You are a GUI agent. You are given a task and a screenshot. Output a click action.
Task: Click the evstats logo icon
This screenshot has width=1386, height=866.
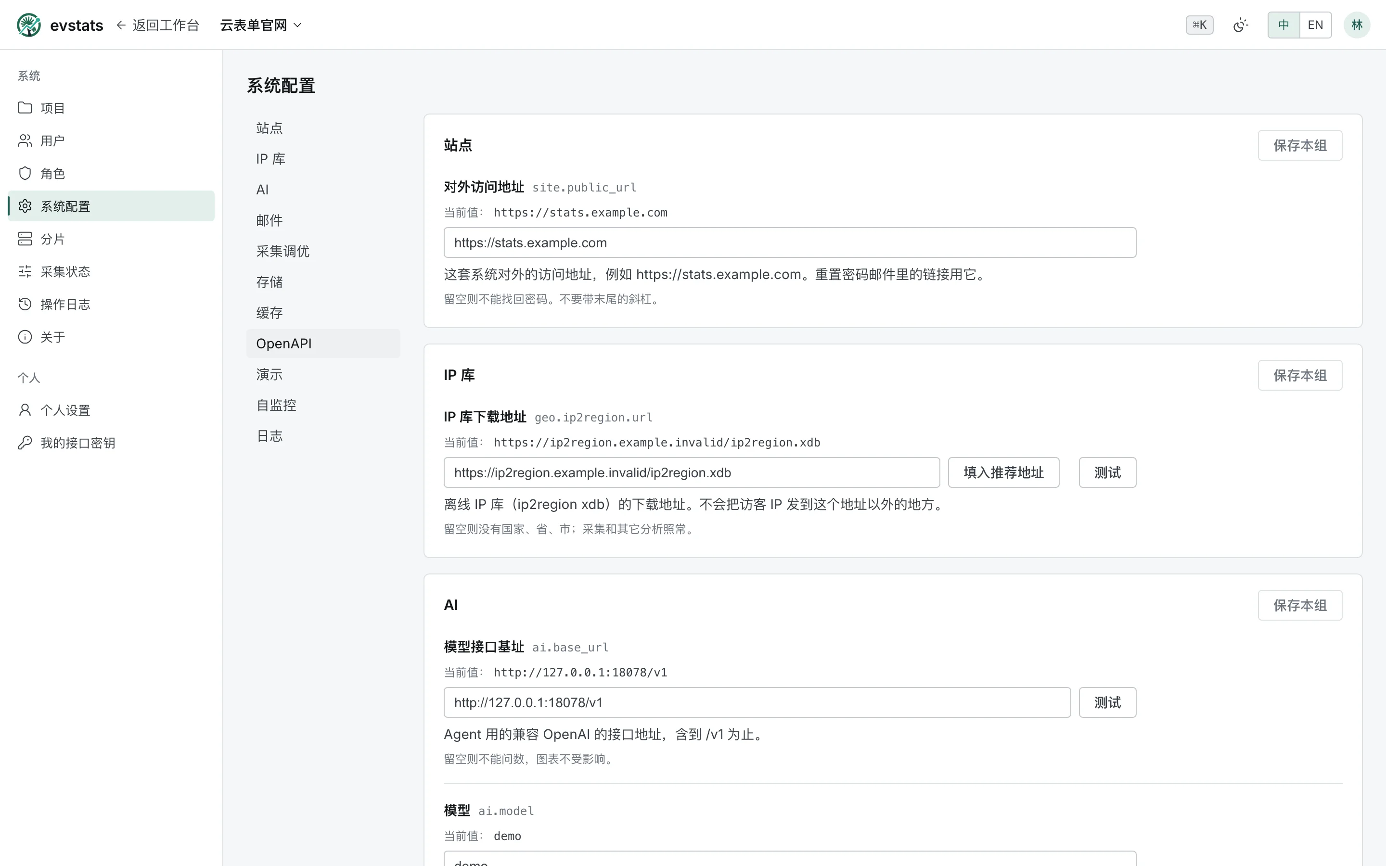[29, 25]
